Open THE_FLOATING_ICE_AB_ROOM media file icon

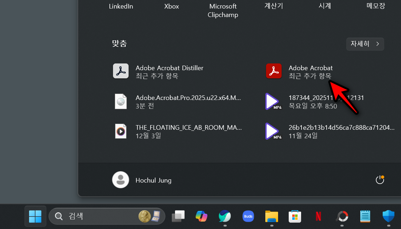click(x=121, y=131)
